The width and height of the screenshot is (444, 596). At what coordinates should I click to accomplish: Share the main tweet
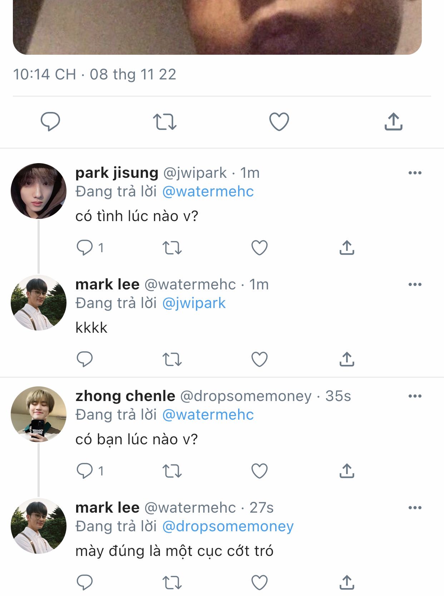[393, 122]
